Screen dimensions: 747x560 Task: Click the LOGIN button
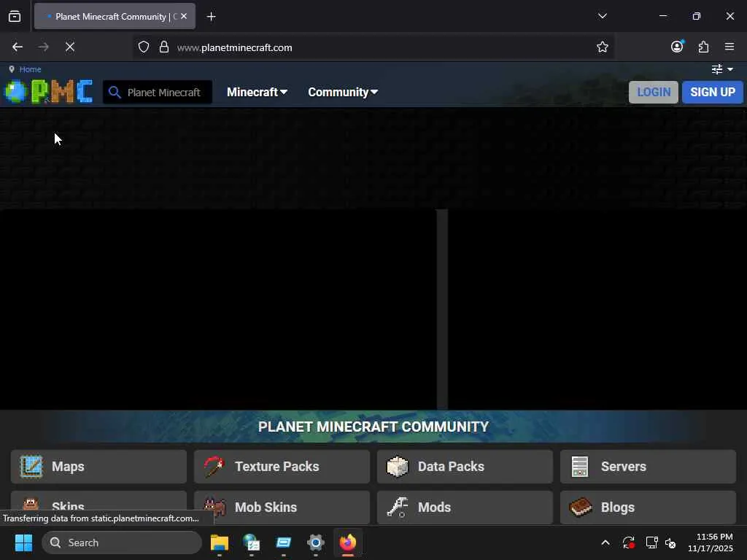click(653, 92)
